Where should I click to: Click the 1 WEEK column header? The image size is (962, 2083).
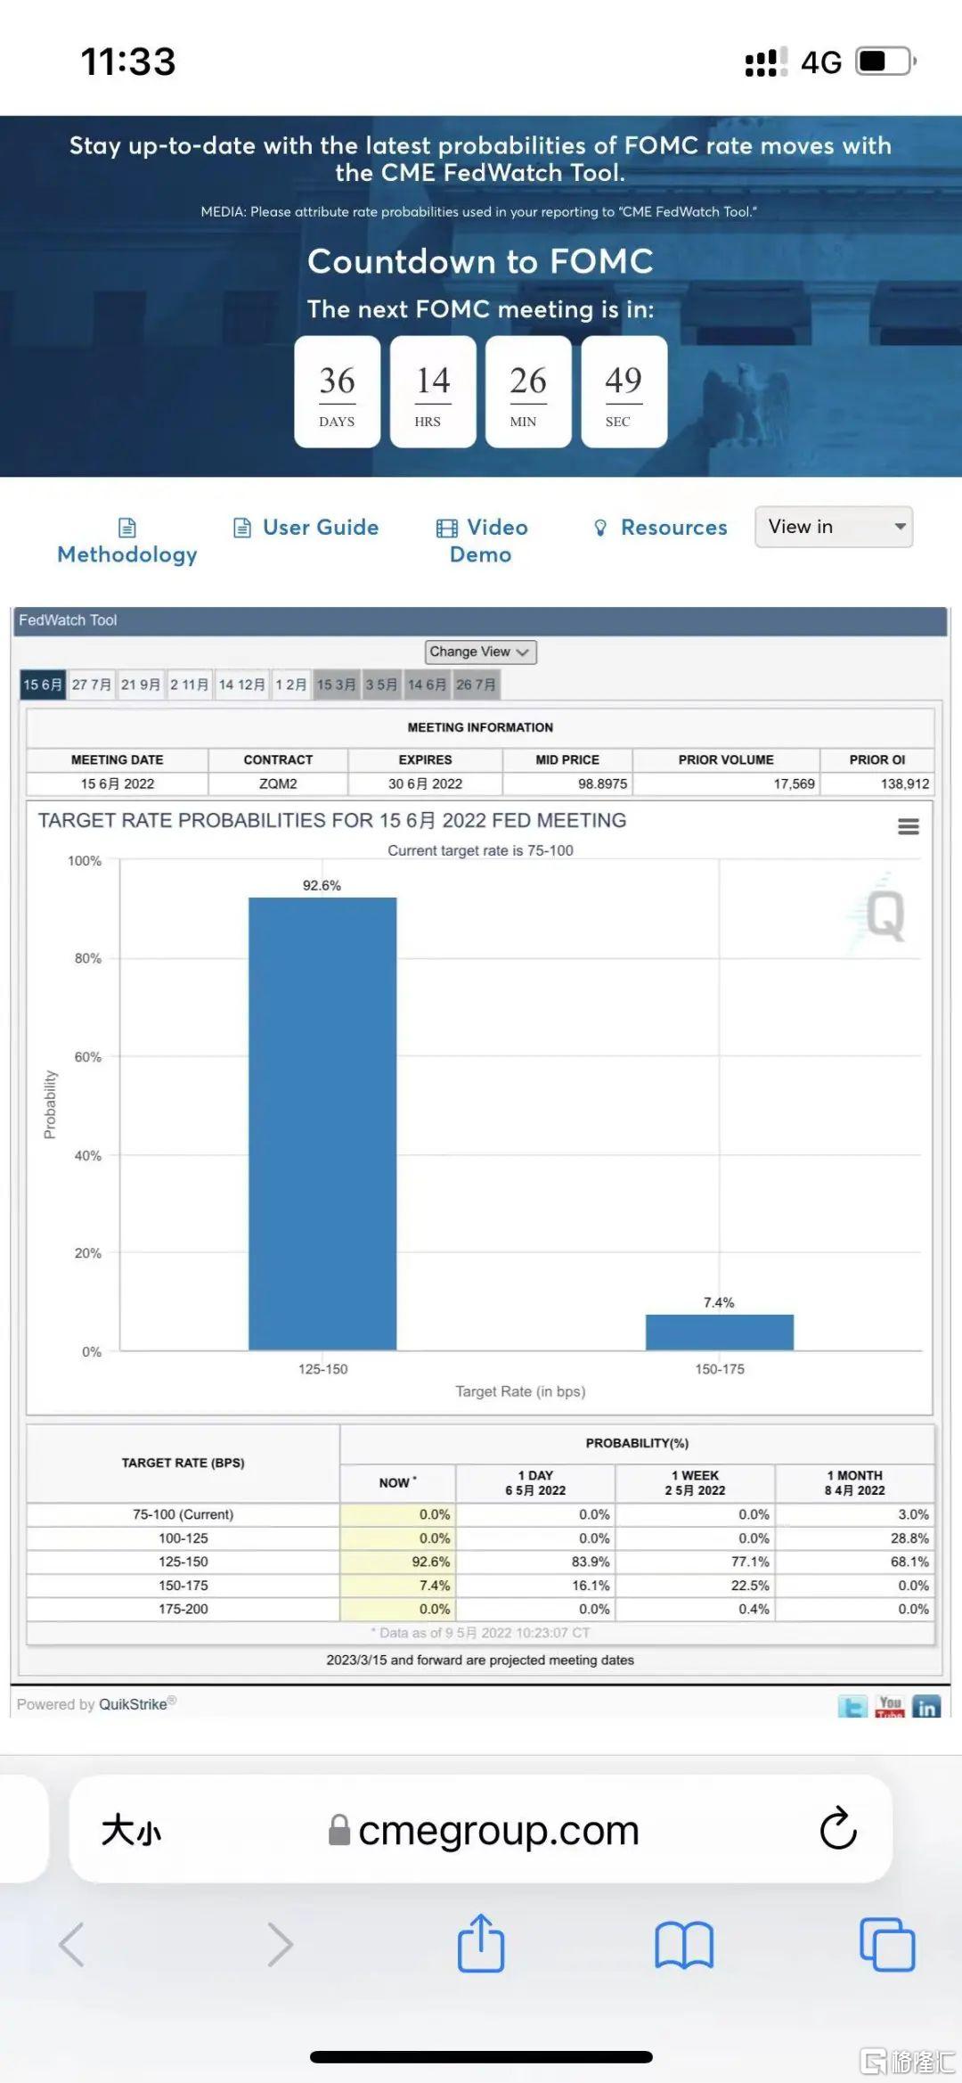[695, 1482]
